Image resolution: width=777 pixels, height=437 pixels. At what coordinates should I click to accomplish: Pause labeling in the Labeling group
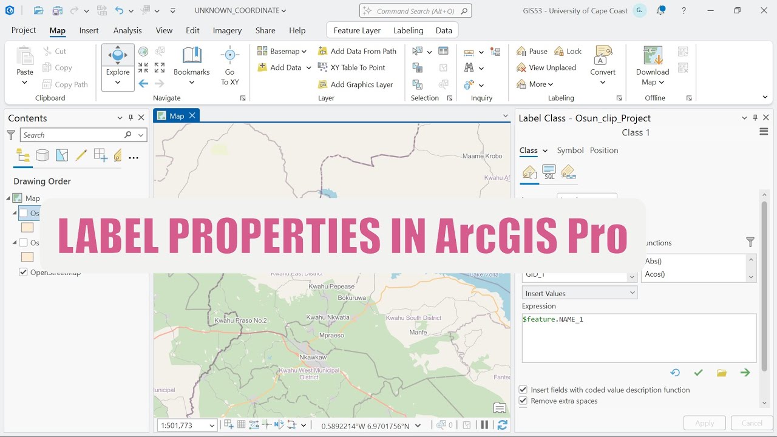(532, 52)
